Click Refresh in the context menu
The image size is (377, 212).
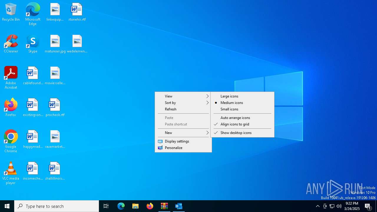pyautogui.click(x=183, y=109)
